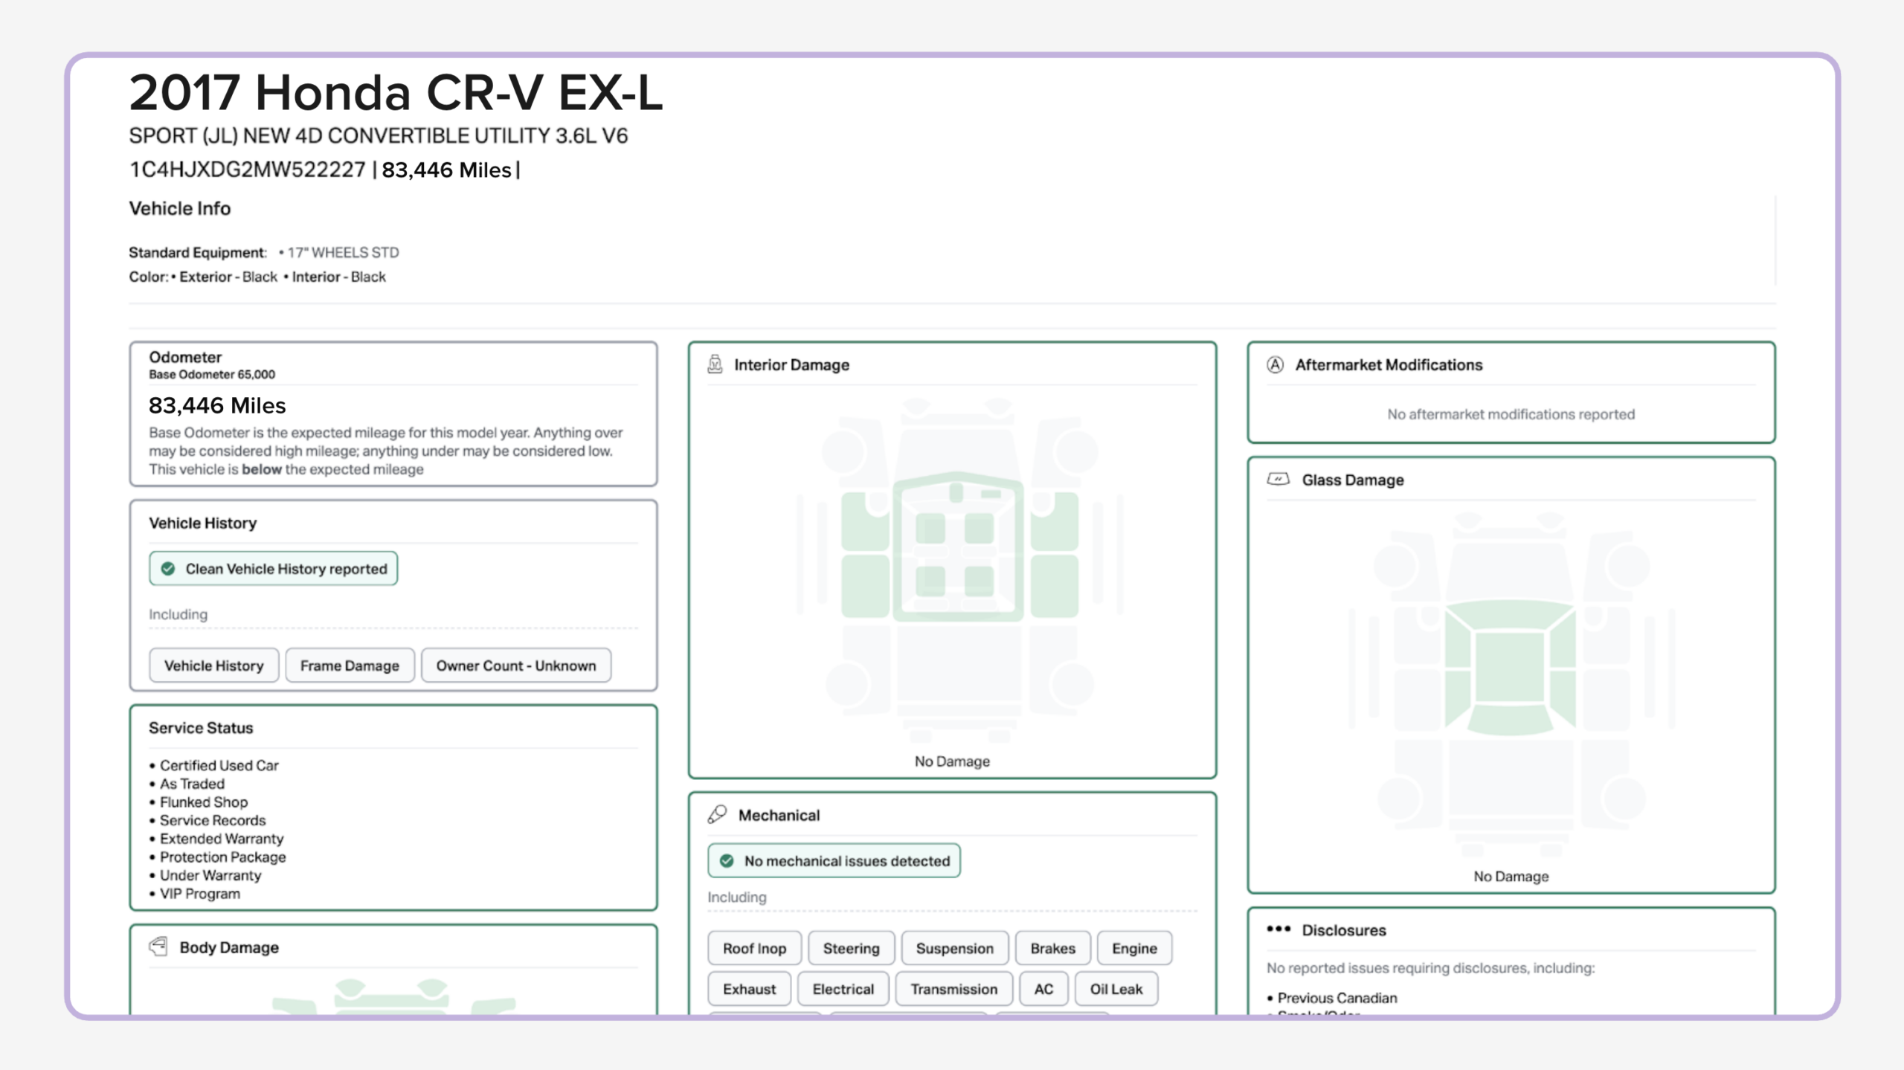Click the Engine tag
Image resolution: width=1904 pixels, height=1070 pixels.
[1135, 948]
